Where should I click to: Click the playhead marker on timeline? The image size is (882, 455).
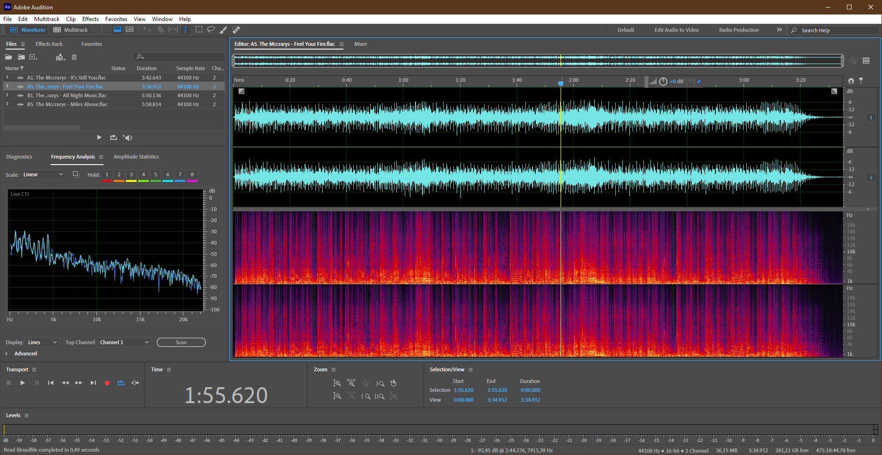click(561, 83)
